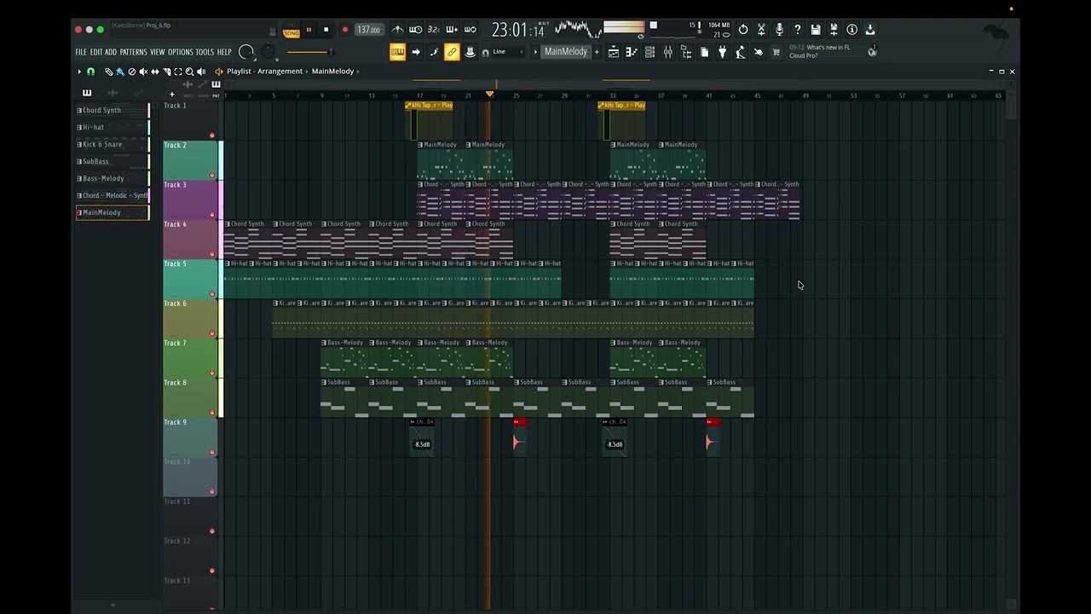
Task: Select the Select tool in Playlist
Action: 178,72
